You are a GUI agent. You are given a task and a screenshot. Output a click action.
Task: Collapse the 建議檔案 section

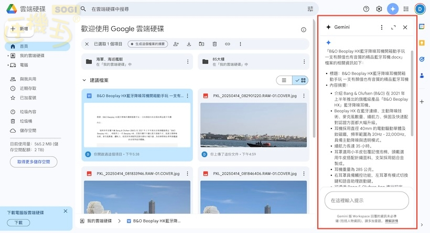coord(84,80)
